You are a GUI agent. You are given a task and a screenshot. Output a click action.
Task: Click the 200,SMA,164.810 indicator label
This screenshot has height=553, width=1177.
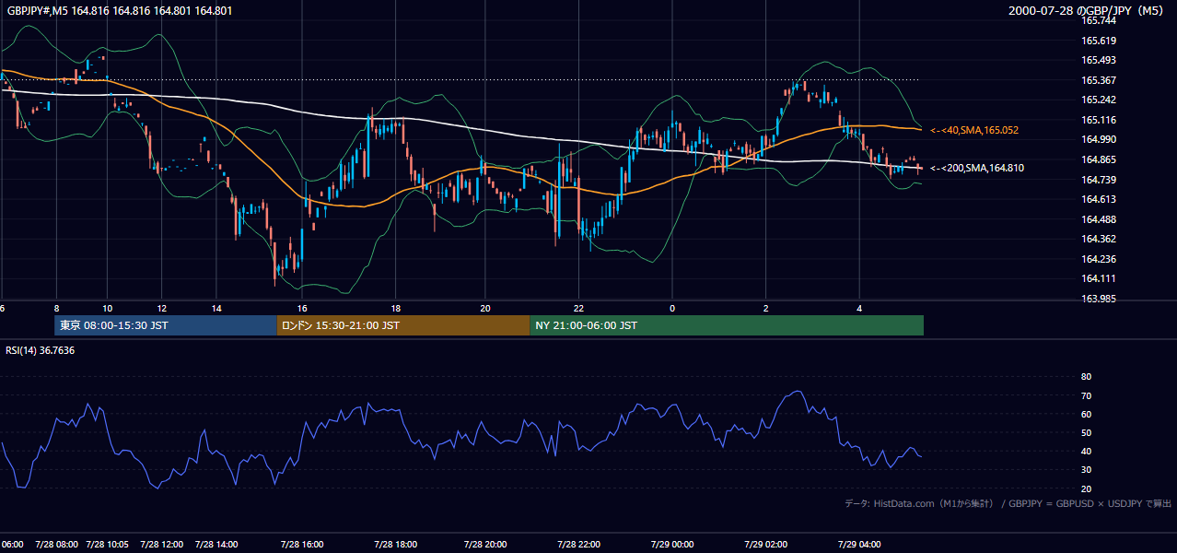[x=975, y=169]
